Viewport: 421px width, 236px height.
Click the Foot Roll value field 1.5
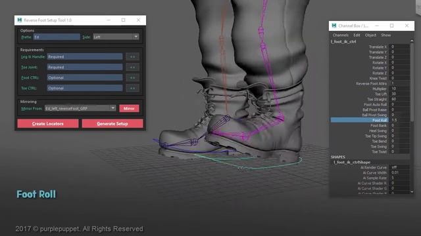pos(399,120)
